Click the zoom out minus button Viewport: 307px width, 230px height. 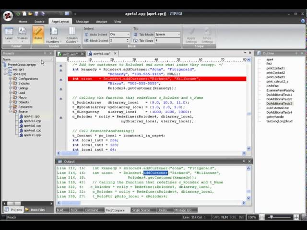tap(262, 217)
